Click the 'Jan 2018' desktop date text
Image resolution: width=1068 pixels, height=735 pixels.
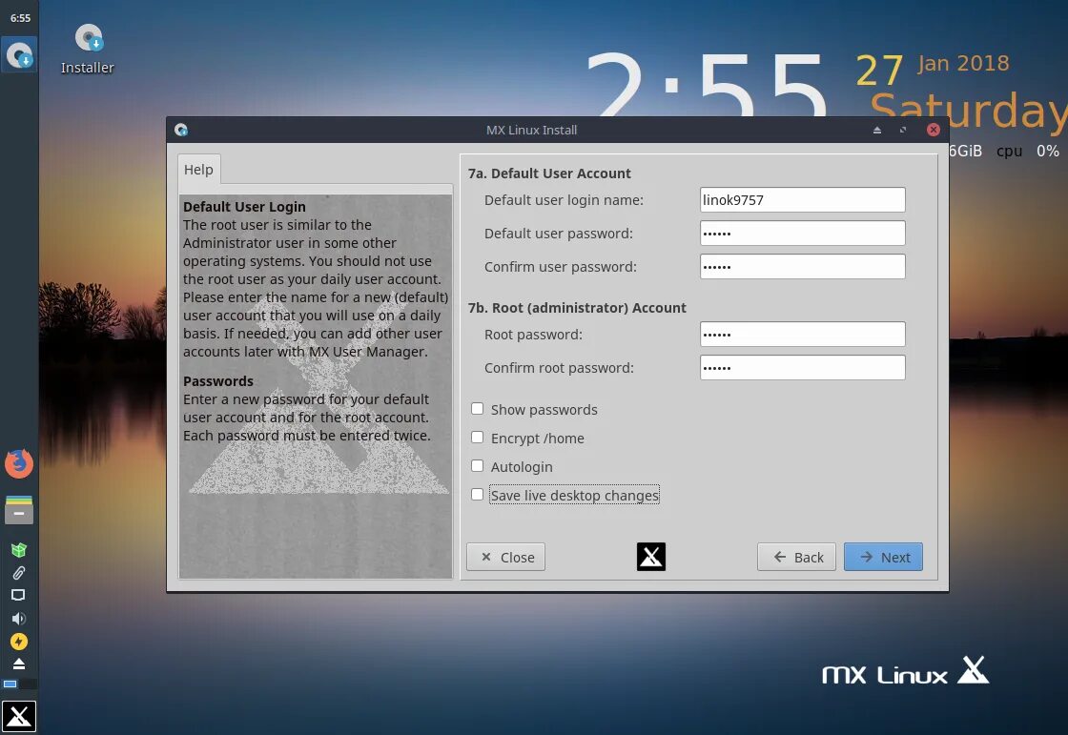[x=963, y=63]
